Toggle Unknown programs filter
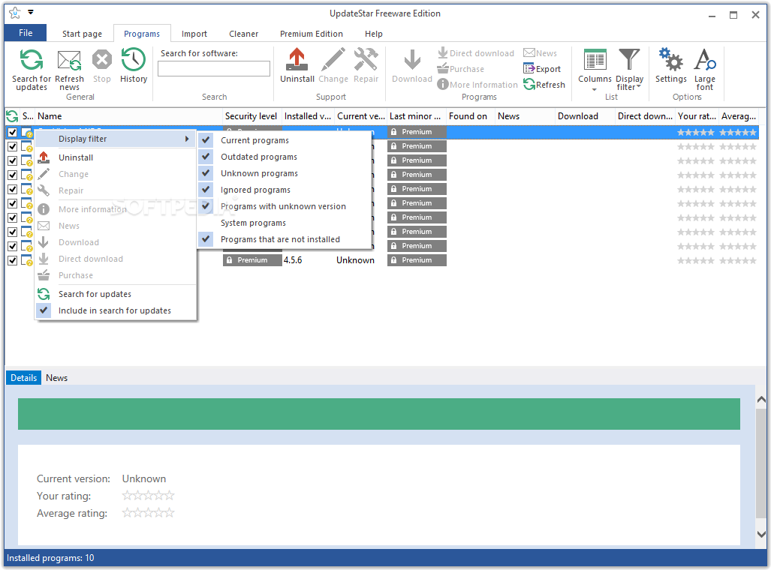Image resolution: width=771 pixels, height=570 pixels. (x=259, y=173)
